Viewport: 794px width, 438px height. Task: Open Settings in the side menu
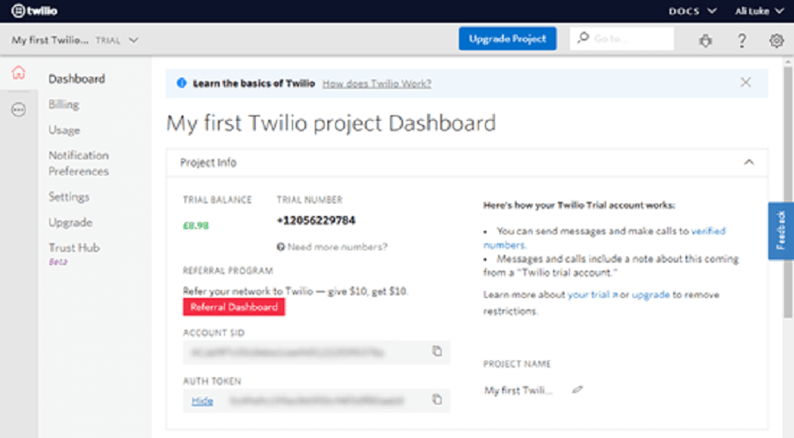point(69,197)
